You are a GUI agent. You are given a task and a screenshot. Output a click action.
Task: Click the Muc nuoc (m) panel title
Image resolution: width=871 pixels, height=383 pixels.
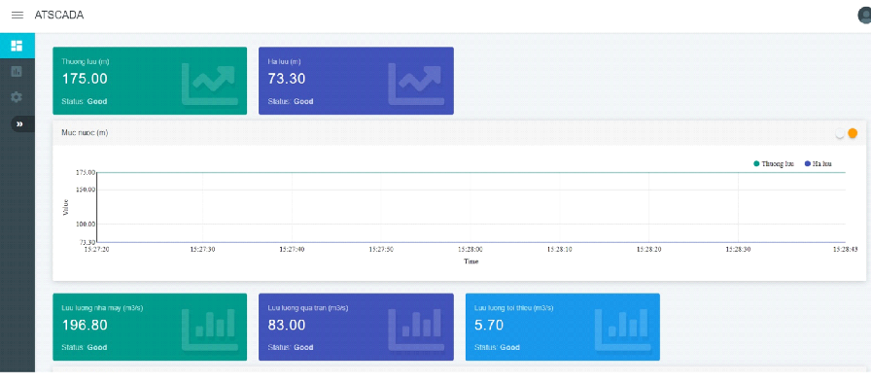coord(85,133)
